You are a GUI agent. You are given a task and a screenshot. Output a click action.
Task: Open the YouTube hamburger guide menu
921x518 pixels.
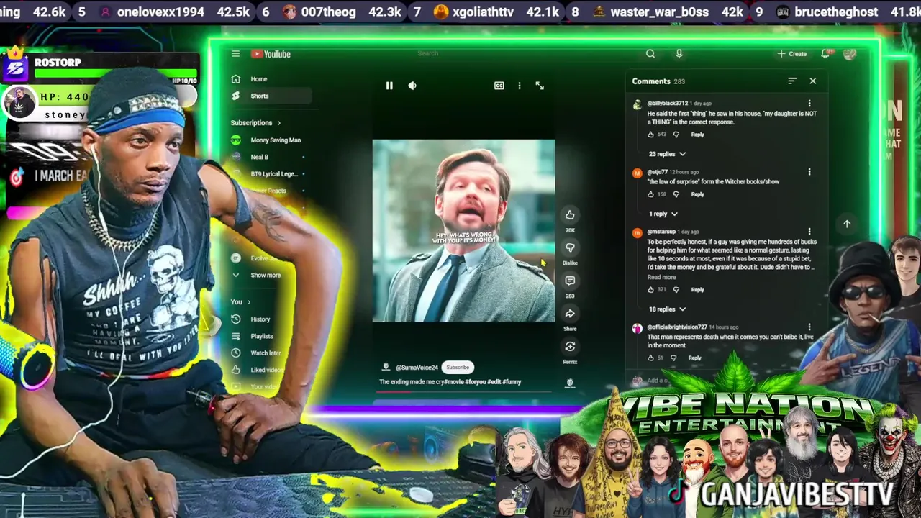click(235, 54)
